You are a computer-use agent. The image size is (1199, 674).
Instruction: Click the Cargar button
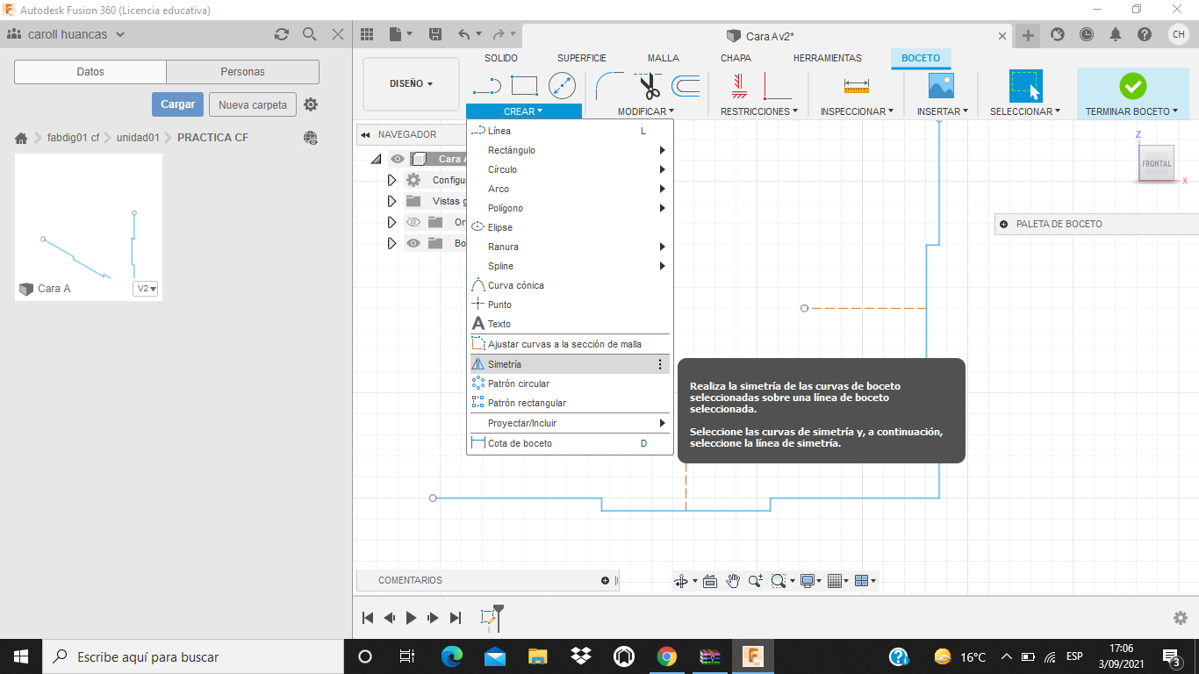[177, 104]
